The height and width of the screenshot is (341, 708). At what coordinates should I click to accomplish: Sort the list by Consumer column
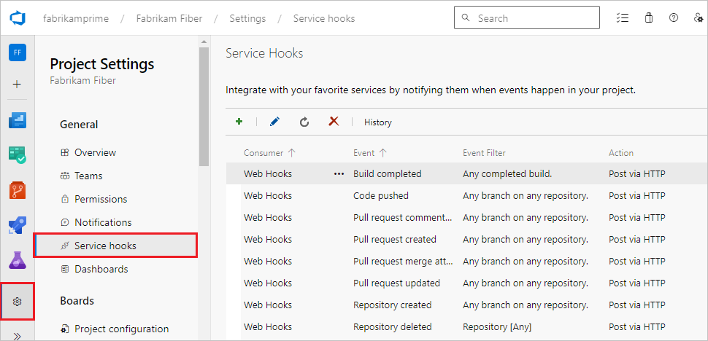pos(264,153)
